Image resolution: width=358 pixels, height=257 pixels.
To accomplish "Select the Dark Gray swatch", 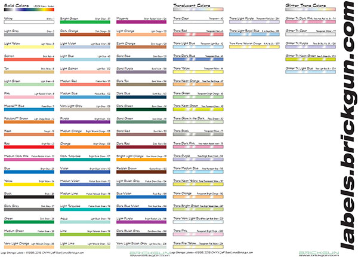I will [29, 209].
